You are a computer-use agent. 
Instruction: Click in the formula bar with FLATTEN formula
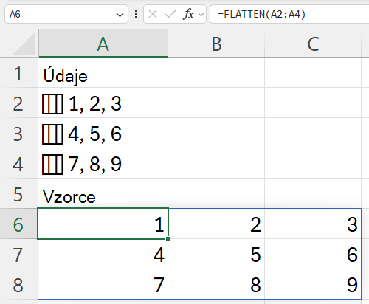(289, 14)
